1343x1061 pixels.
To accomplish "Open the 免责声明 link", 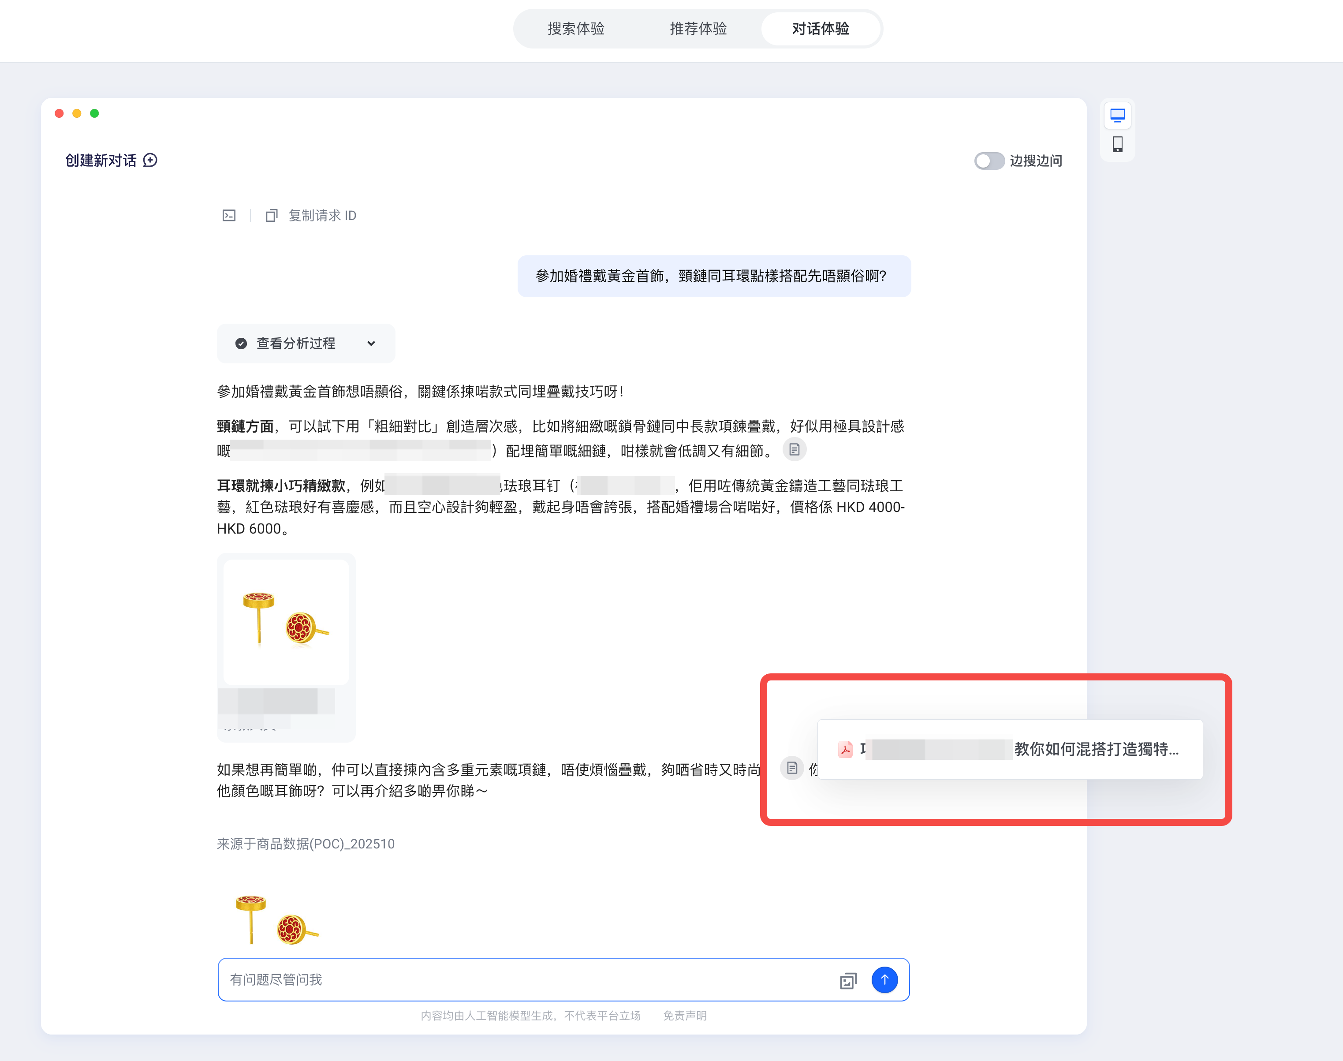I will click(x=685, y=1016).
